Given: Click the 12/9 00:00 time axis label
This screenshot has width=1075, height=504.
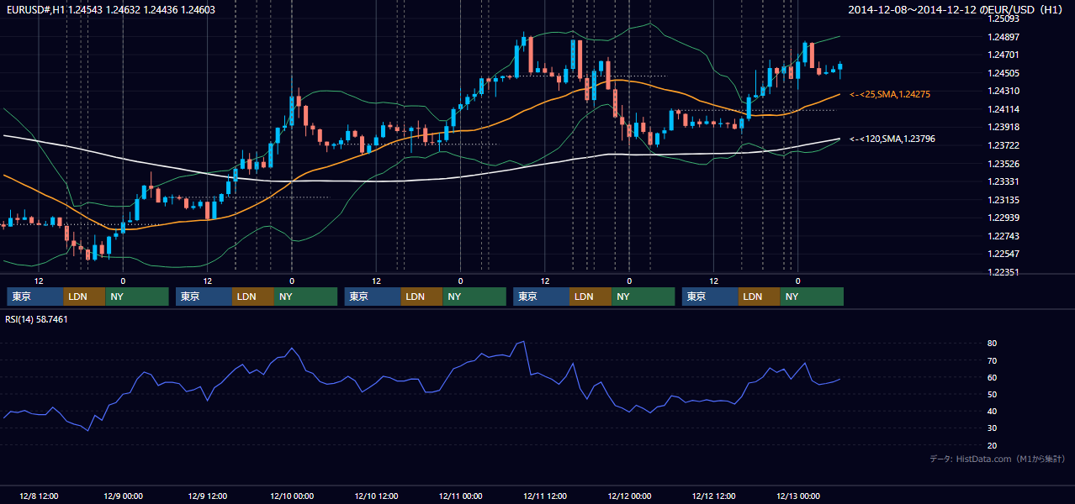Looking at the screenshot, I should click(x=123, y=496).
